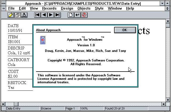The height and width of the screenshot is (112, 171).
Task: Click vertical scrollbar down arrow
Action: [168, 100]
